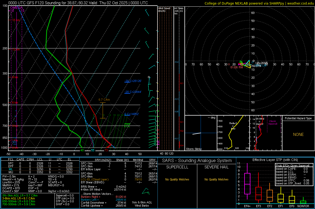Click the sounding title with GFS F120 text
Image resolution: width=315 pixels, height=209 pixels.
78,3
